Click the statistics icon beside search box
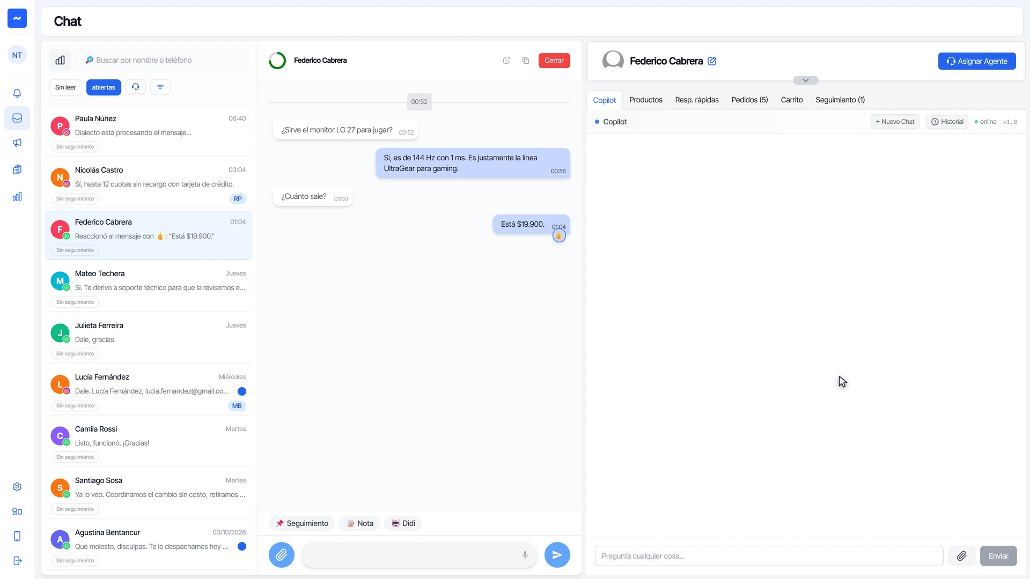Viewport: 1030px width, 579px height. [x=60, y=60]
